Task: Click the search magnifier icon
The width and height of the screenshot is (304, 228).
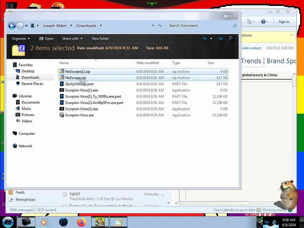Action: tap(235, 26)
